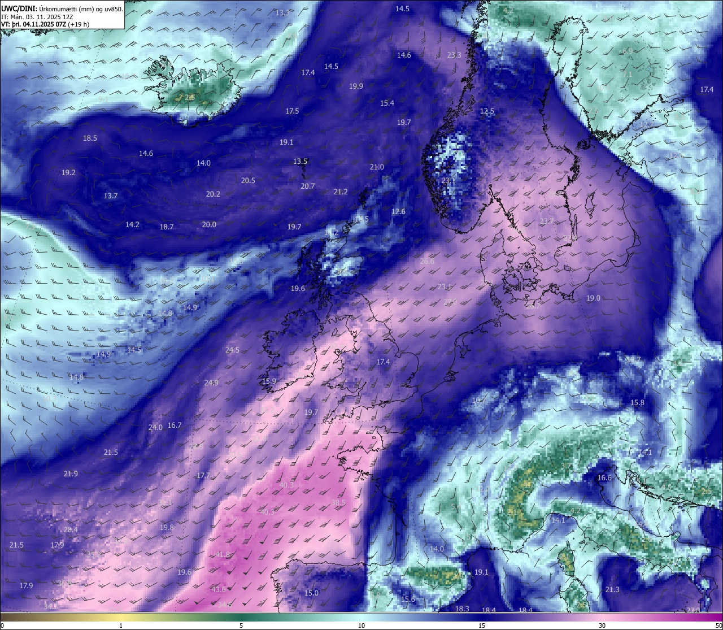Click the map value 17.5
This screenshot has width=723, height=630.
[292, 111]
